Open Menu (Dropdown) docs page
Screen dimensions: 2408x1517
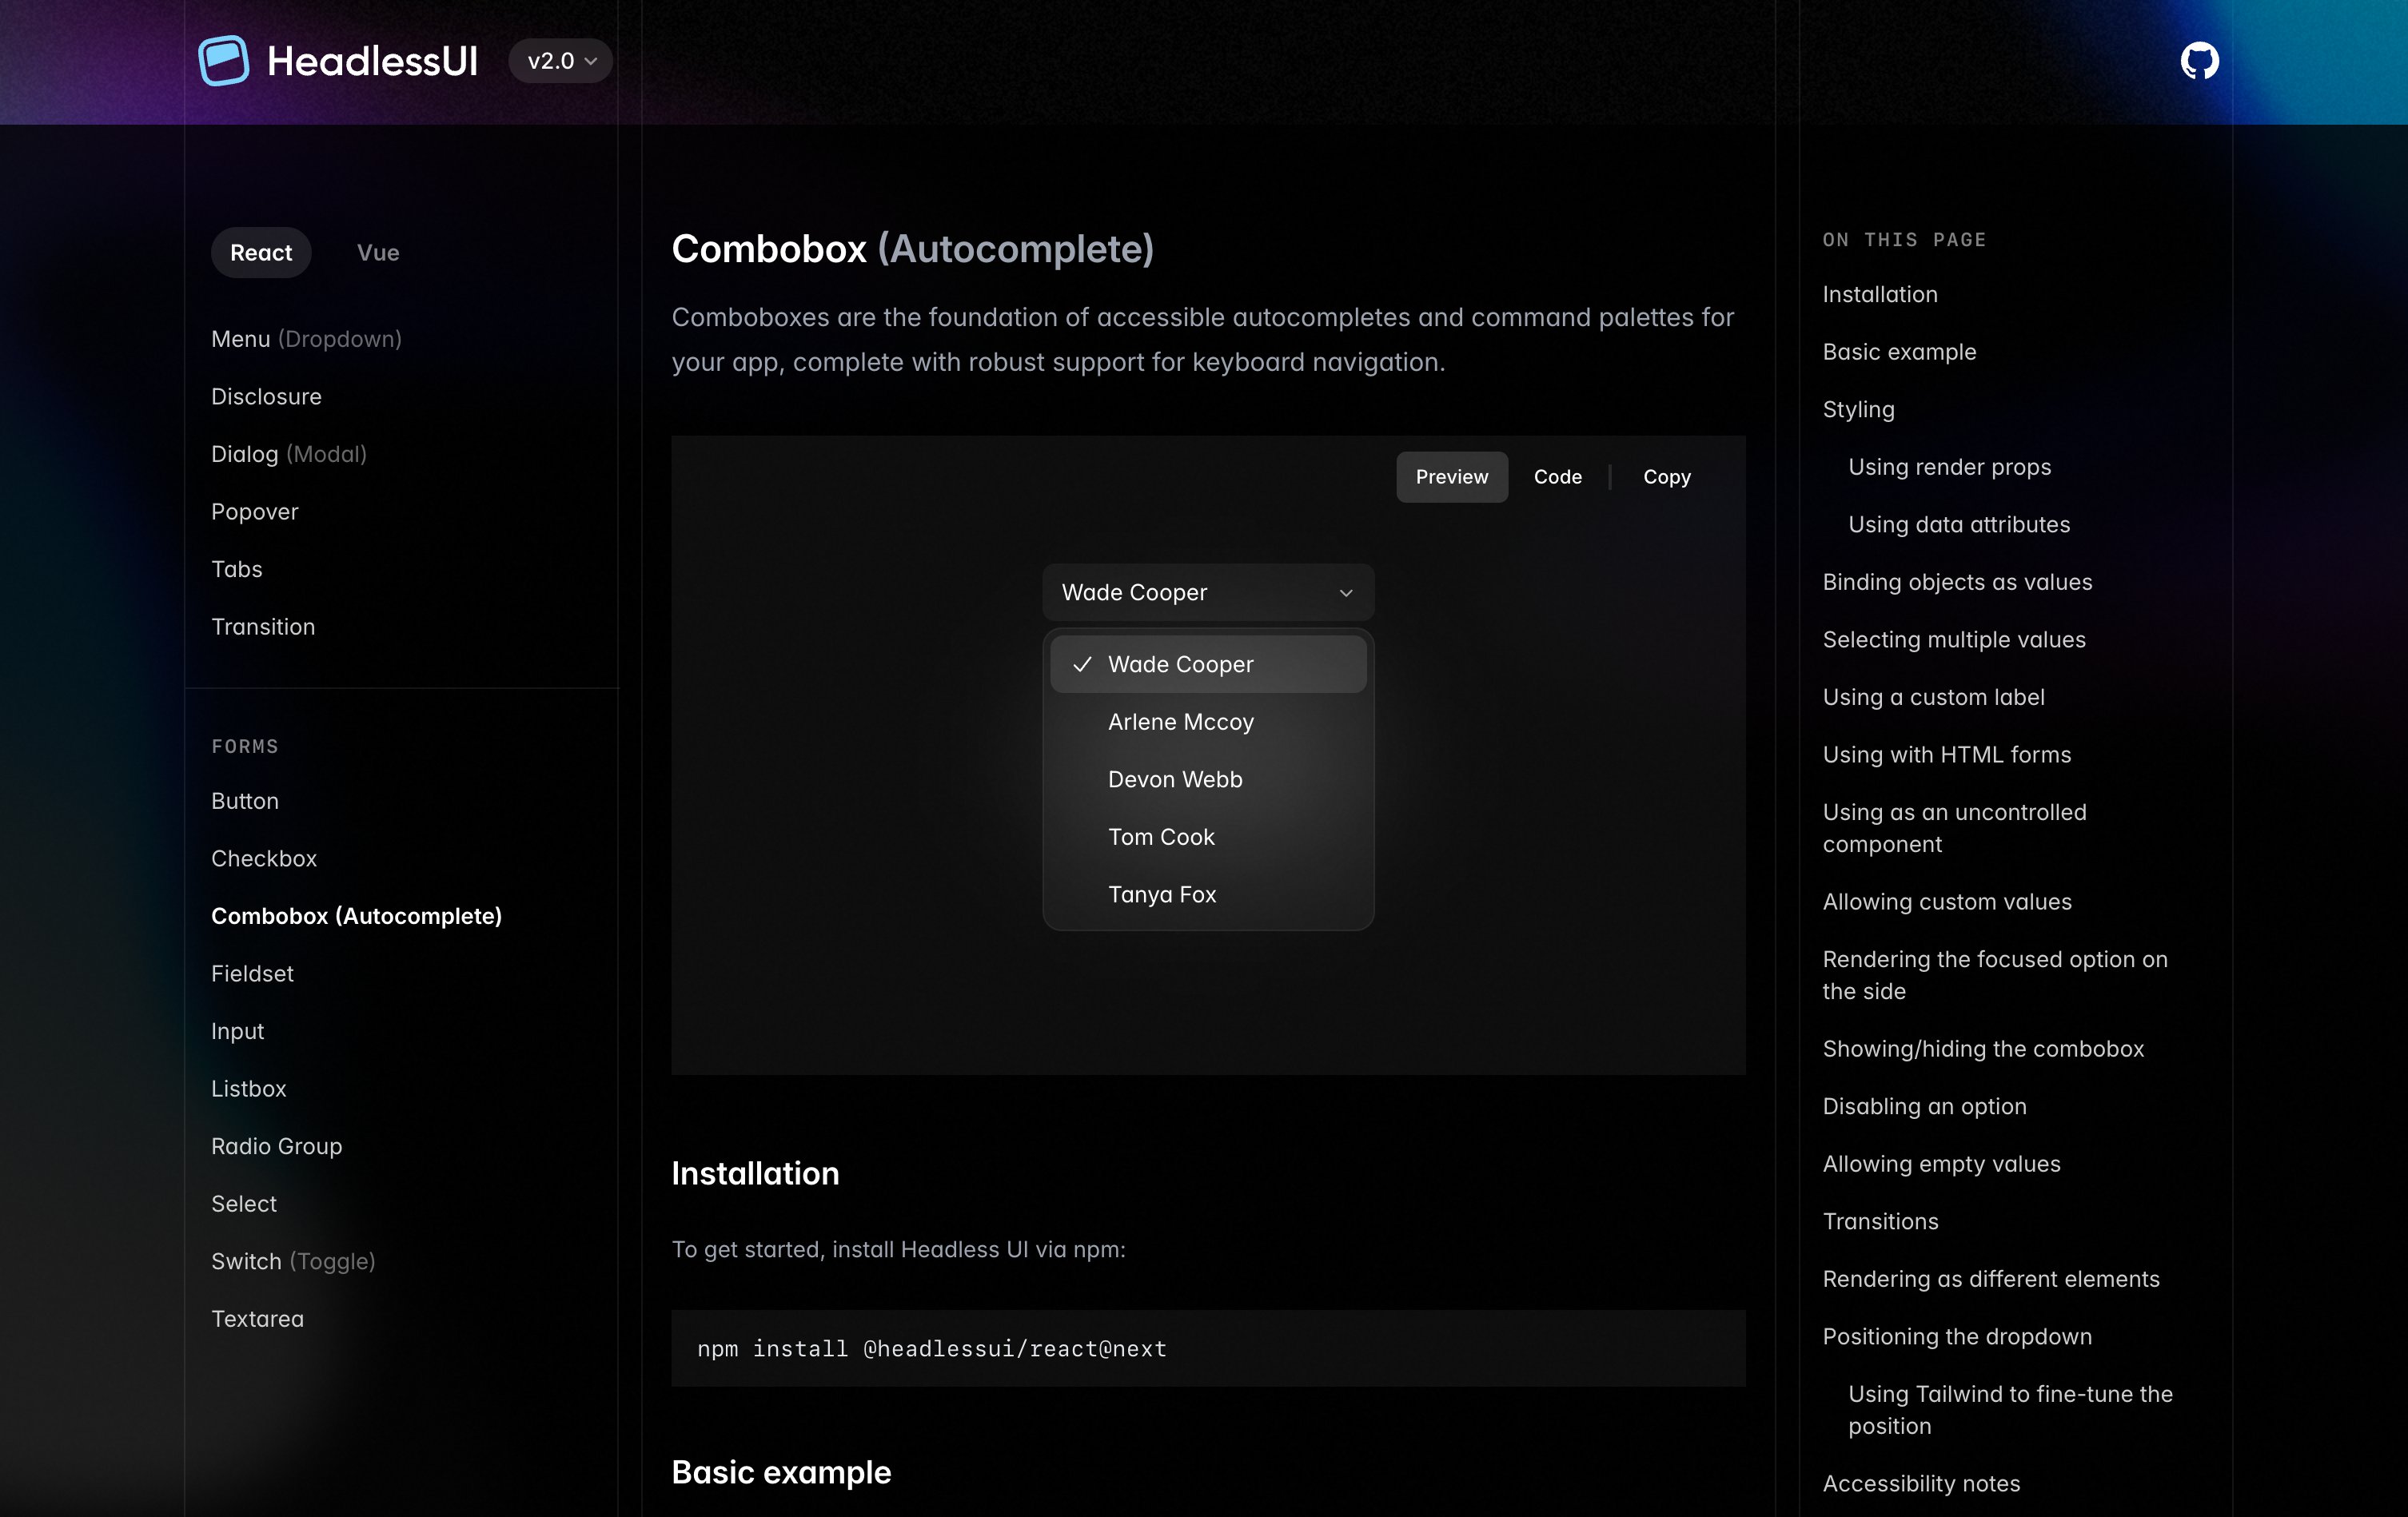306,339
